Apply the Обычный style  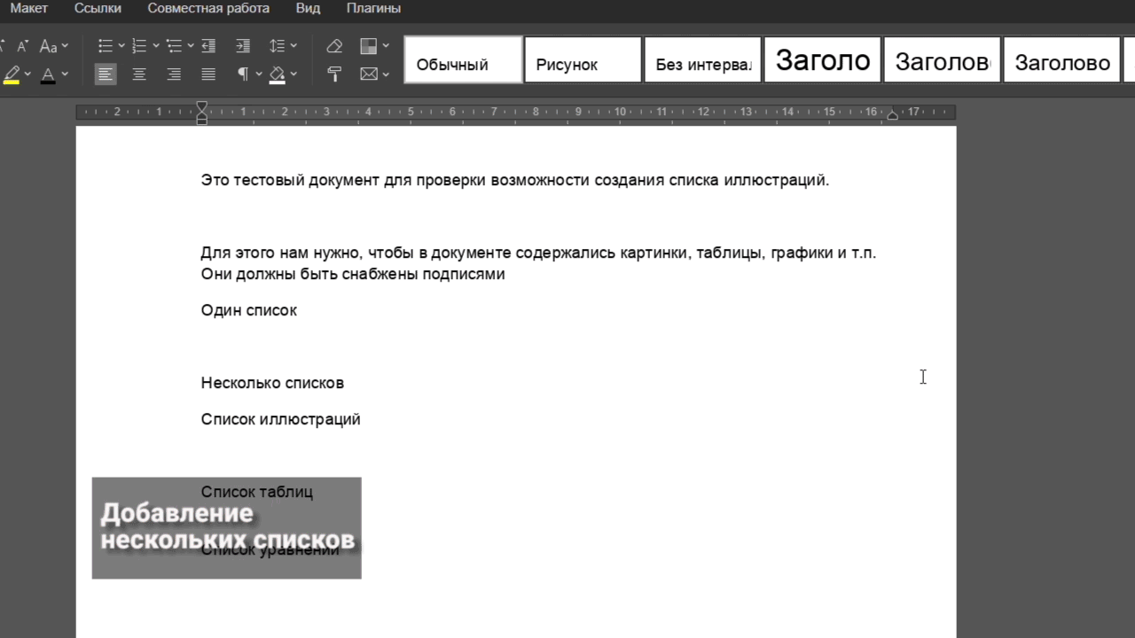click(463, 59)
